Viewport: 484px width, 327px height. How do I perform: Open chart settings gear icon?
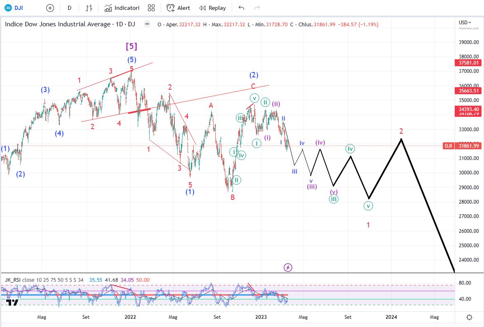point(469,317)
